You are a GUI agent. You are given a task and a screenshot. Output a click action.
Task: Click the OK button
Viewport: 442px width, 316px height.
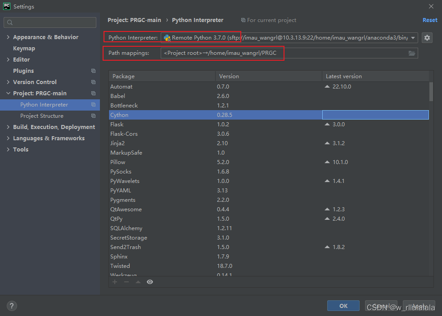(x=343, y=306)
